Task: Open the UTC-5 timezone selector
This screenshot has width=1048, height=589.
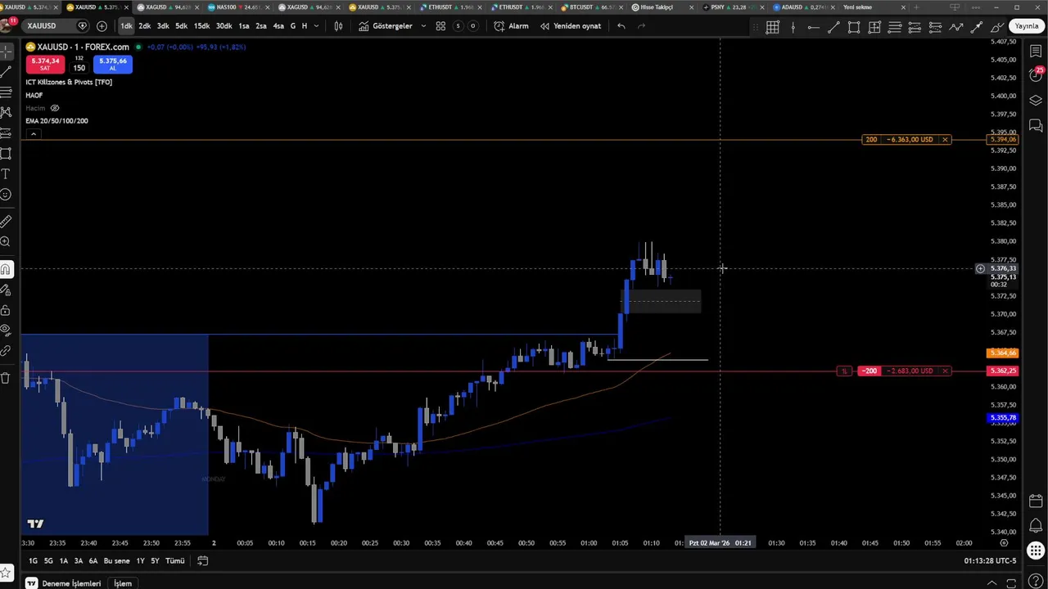Action: (990, 560)
